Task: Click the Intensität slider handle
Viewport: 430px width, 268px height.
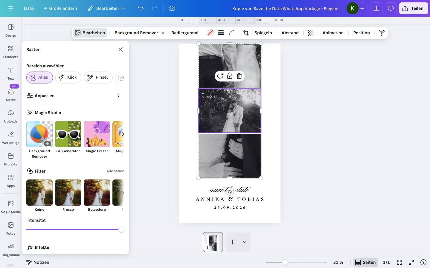Action: tap(121, 230)
